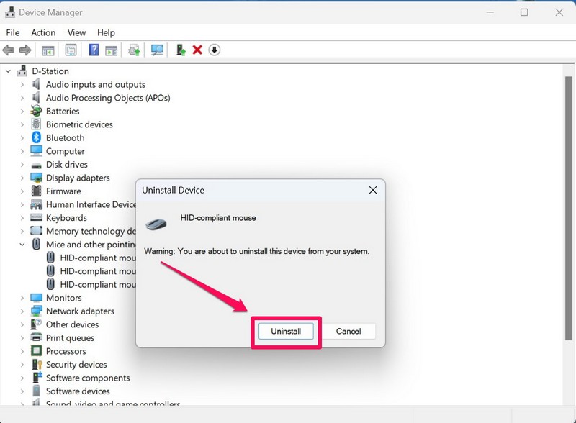Select the Network adapters icon

[37, 311]
